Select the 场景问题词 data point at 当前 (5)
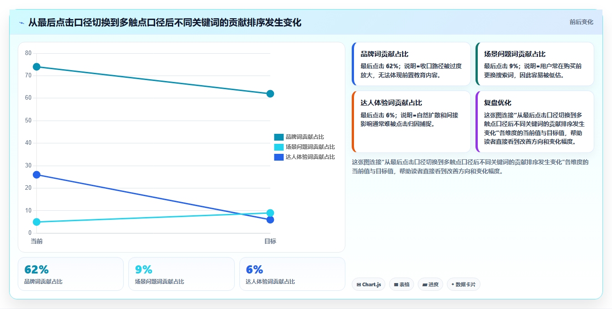 (37, 222)
